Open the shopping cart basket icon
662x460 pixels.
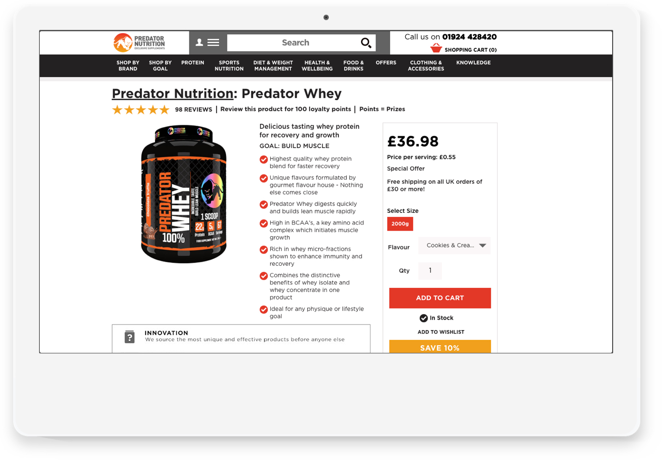coord(436,48)
